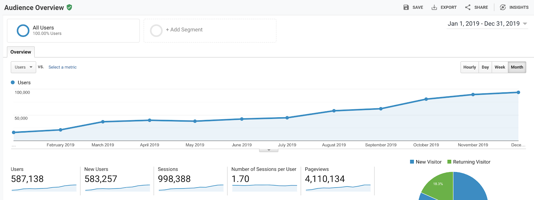The width and height of the screenshot is (534, 200).
Task: Click the Number of Sessions per User label
Action: pos(264,169)
